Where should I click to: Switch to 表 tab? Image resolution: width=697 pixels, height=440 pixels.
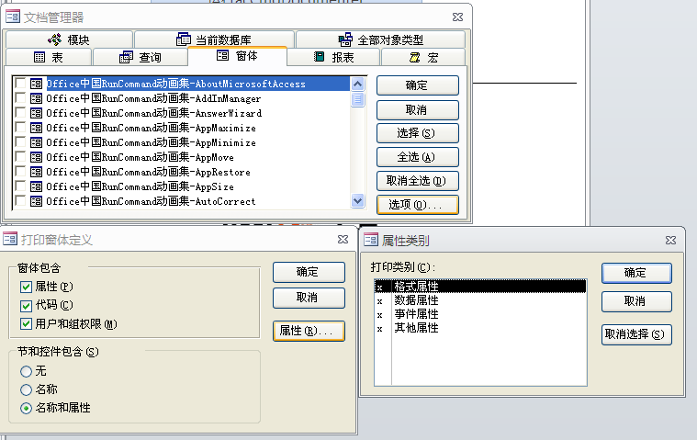(49, 57)
